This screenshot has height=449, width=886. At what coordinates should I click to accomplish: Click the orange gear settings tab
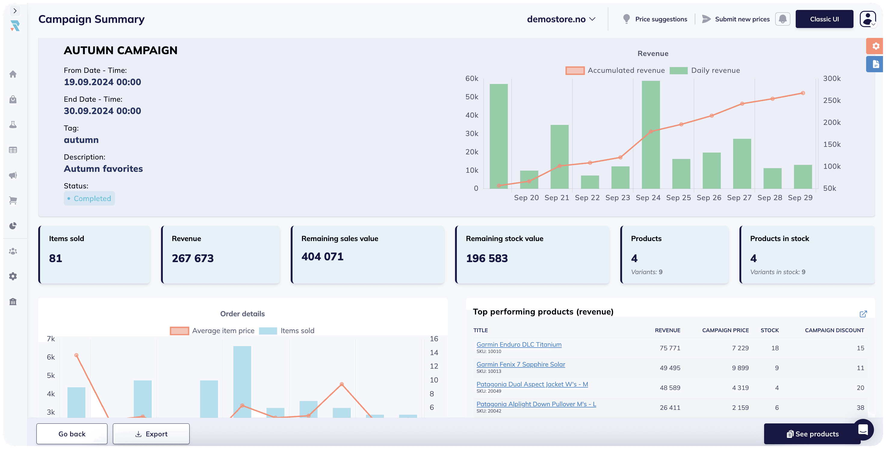point(875,46)
